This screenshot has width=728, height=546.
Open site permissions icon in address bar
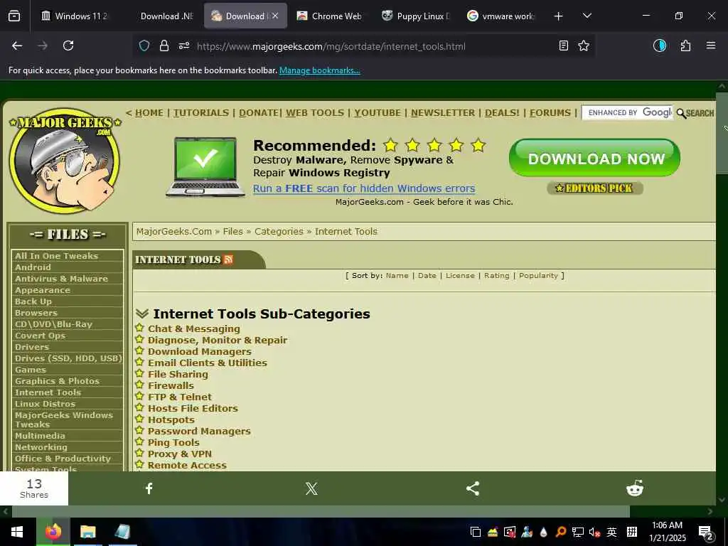click(184, 45)
